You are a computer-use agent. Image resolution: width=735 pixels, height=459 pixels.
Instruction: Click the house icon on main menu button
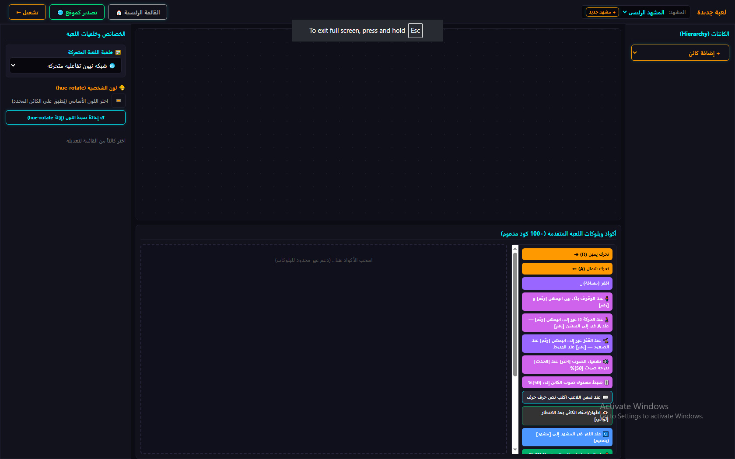[119, 13]
